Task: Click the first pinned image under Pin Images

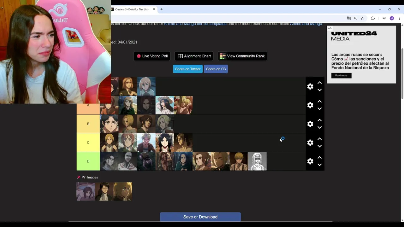Action: (86, 191)
